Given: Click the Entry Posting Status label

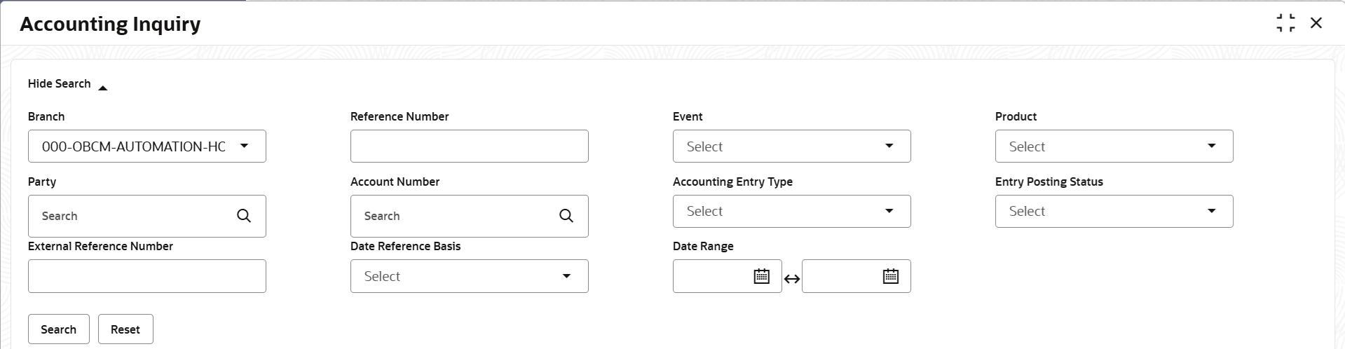Looking at the screenshot, I should point(1049,182).
